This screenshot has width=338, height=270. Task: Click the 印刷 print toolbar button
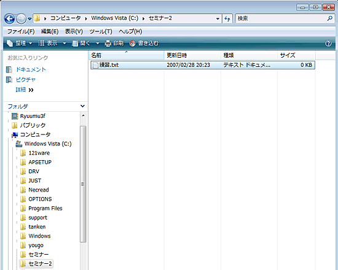tap(114, 44)
